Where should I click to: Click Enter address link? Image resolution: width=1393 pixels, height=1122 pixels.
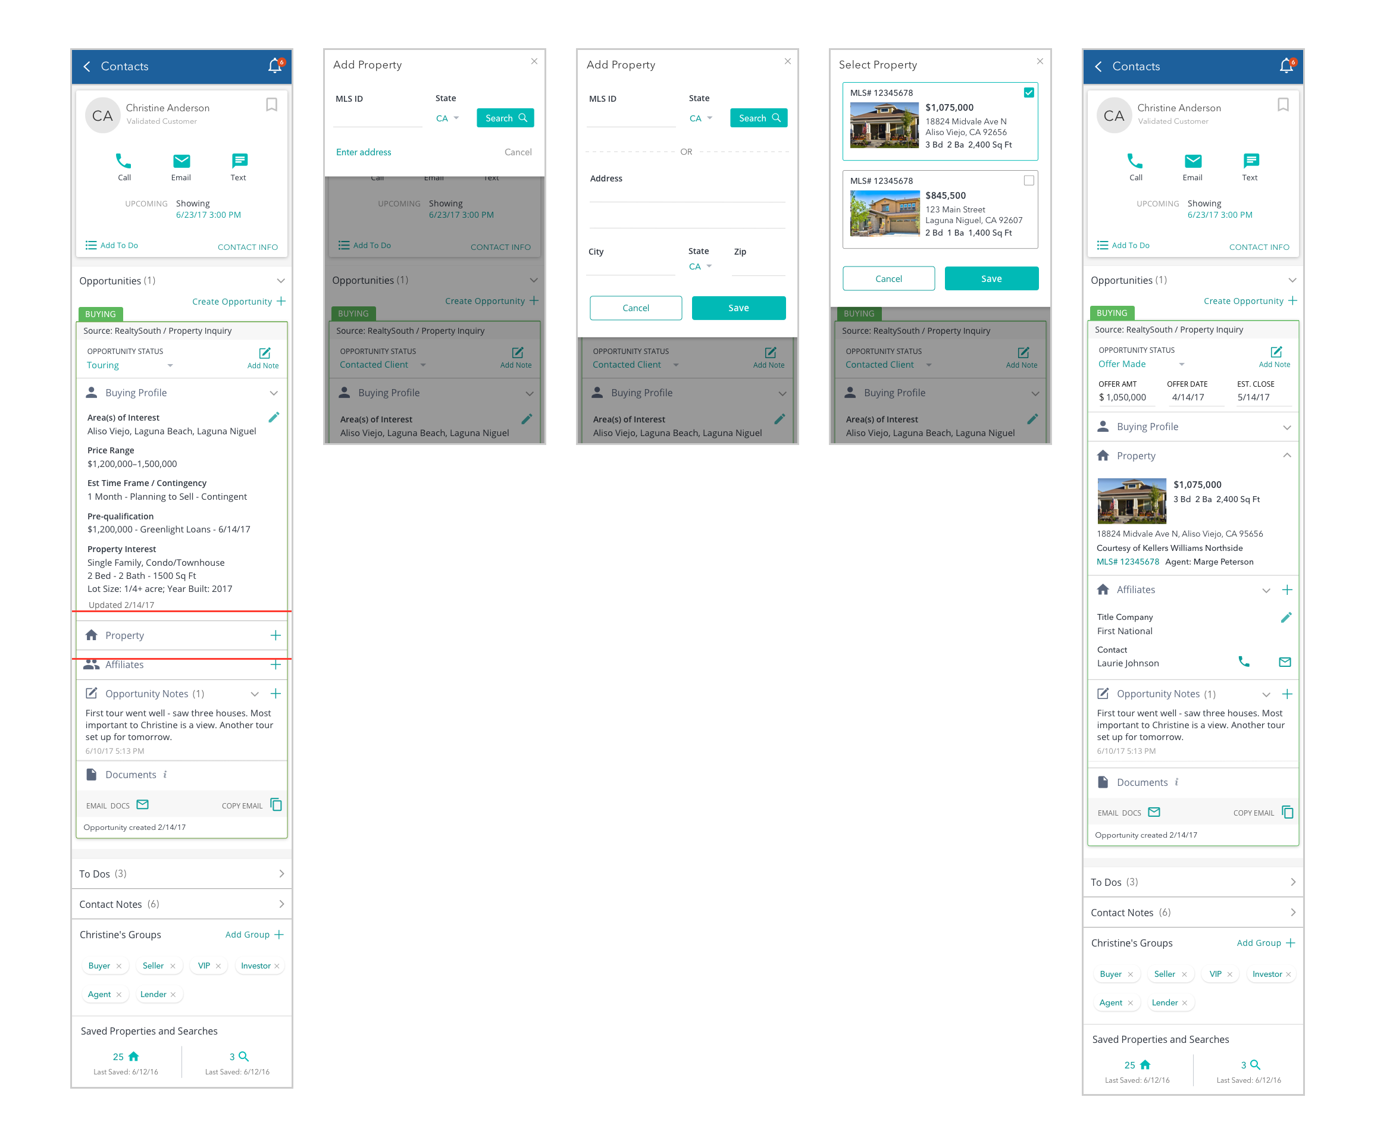(364, 152)
